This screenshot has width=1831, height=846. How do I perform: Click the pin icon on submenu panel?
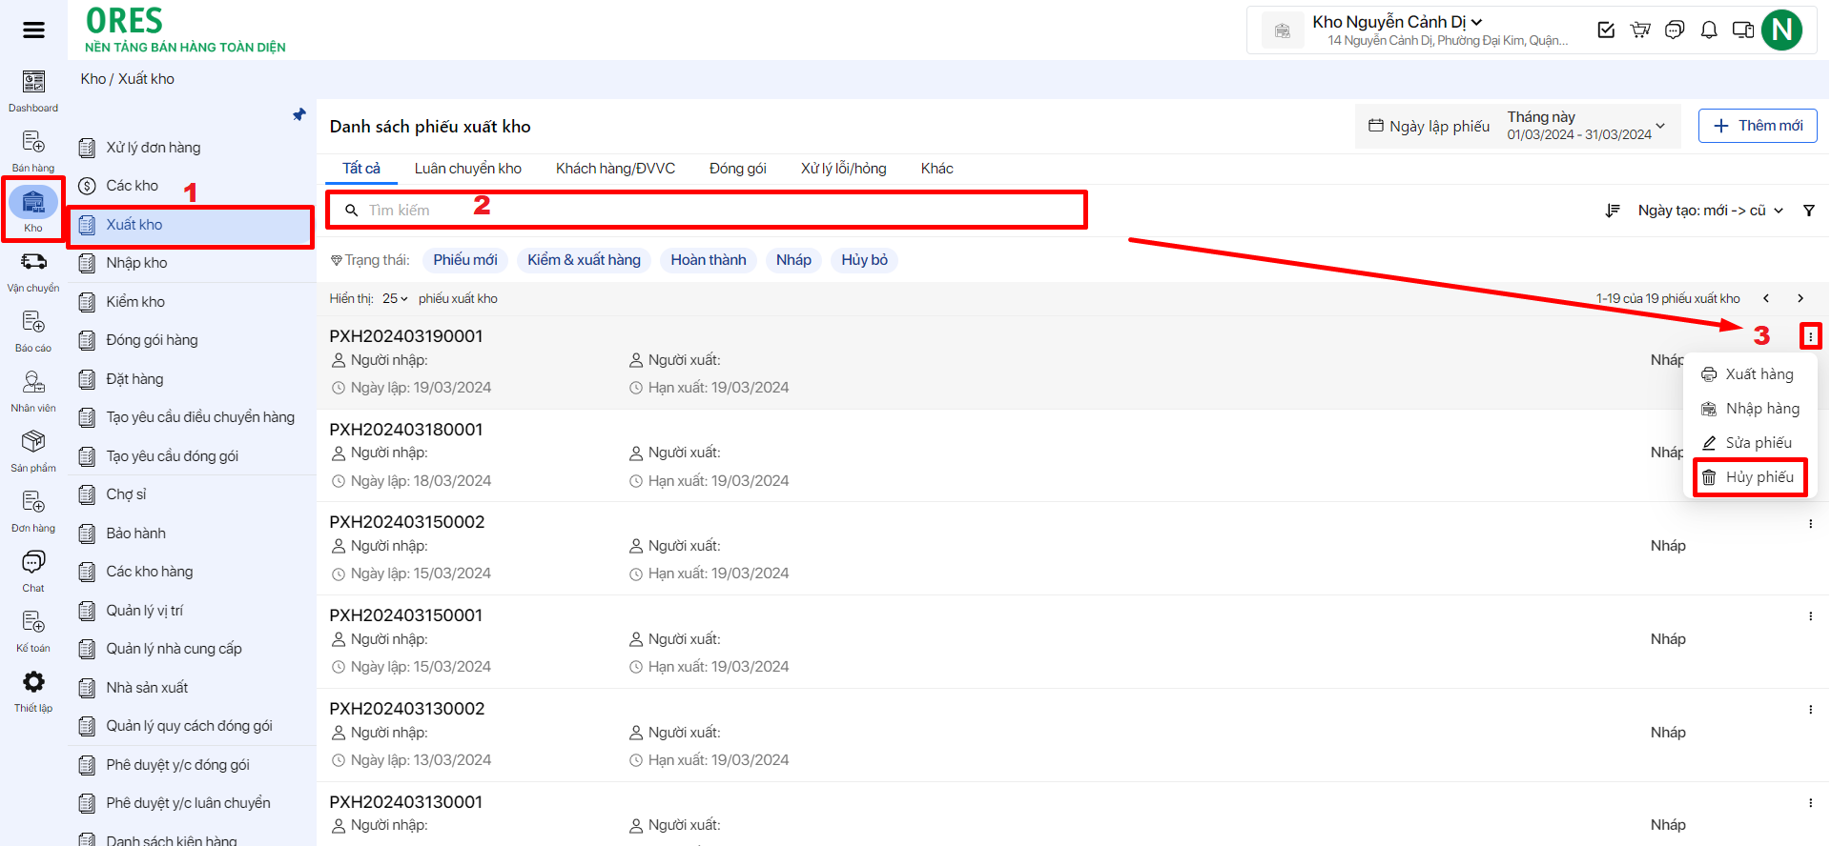click(299, 115)
